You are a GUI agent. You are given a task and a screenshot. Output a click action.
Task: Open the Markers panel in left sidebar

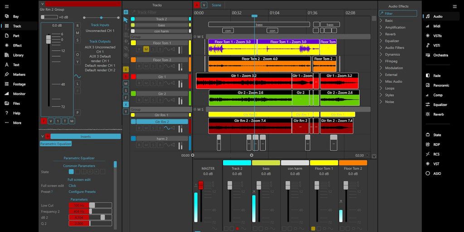click(x=19, y=74)
